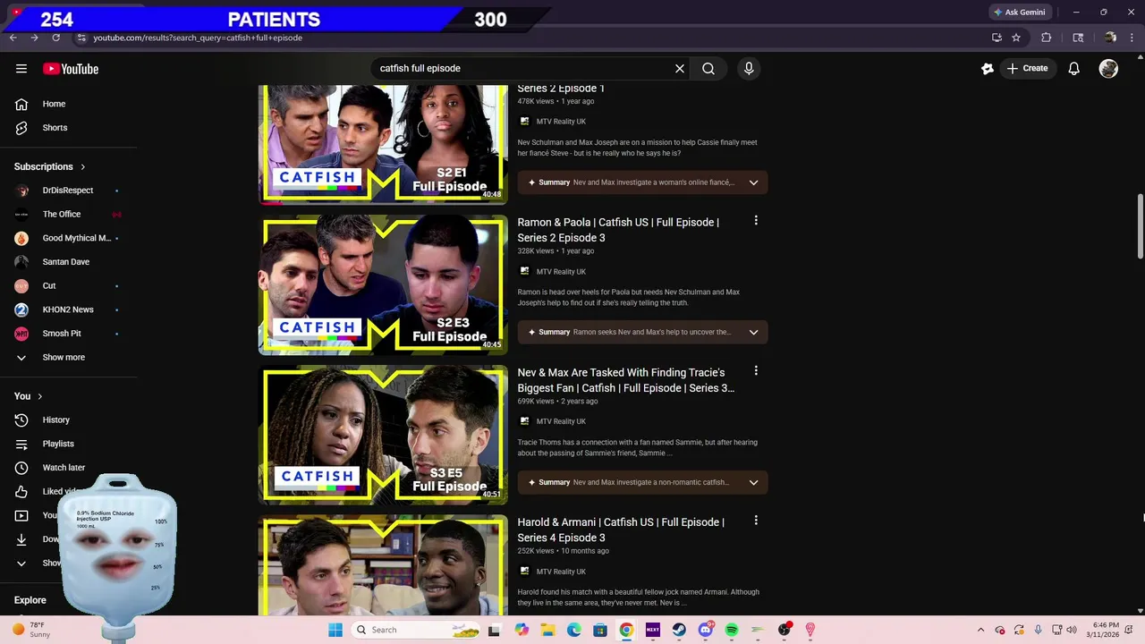Screen dimensions: 1145x644
Task: Open more options for Tracie's Biggest Fan video
Action: tap(756, 371)
